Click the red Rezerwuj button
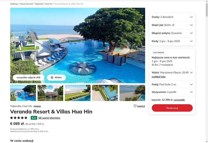Image resolution: width=208 pixels, height=143 pixels. pyautogui.click(x=172, y=108)
